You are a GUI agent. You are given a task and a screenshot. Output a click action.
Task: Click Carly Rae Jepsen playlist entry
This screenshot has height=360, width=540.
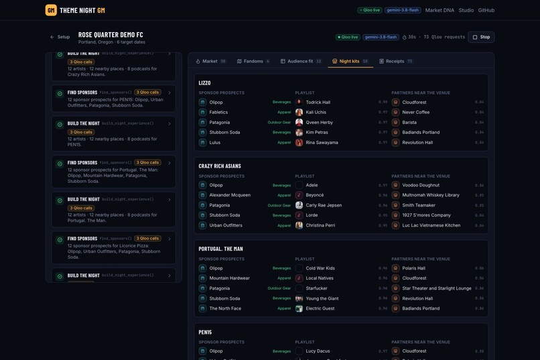(x=341, y=205)
